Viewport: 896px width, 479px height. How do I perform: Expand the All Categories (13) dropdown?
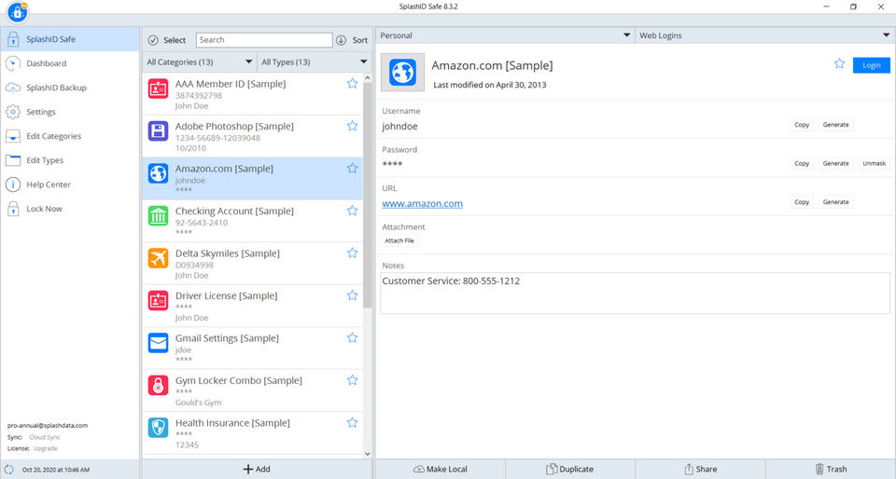click(x=199, y=62)
